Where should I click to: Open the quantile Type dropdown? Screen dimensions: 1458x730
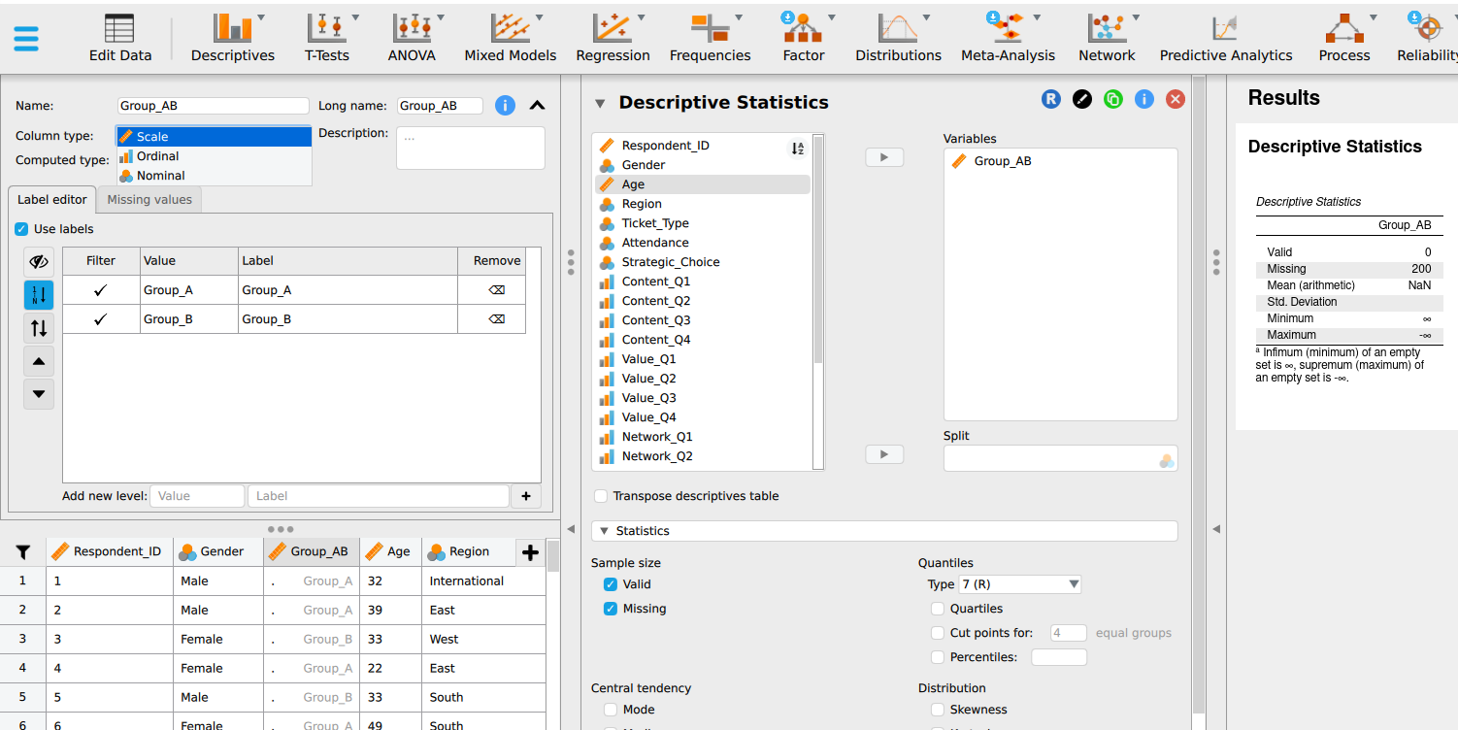point(1019,584)
